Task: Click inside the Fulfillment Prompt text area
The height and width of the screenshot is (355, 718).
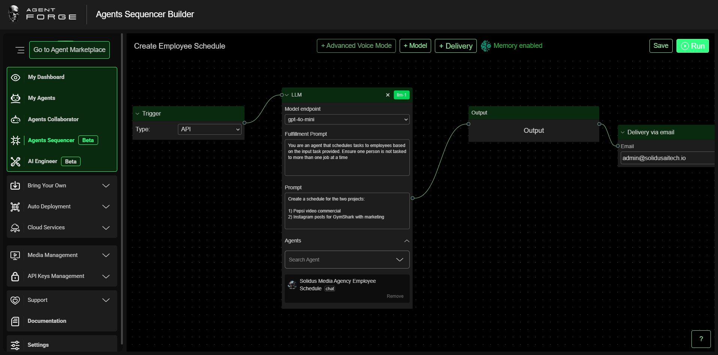Action: (x=347, y=157)
